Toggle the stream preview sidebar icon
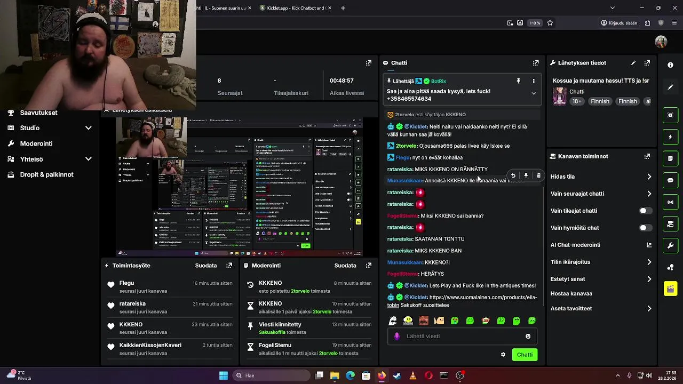The width and height of the screenshot is (683, 384). click(671, 115)
